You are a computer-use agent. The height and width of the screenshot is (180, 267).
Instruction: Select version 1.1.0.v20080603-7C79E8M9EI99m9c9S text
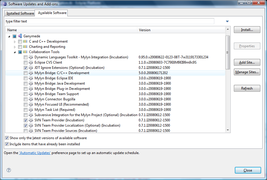pos(167,62)
